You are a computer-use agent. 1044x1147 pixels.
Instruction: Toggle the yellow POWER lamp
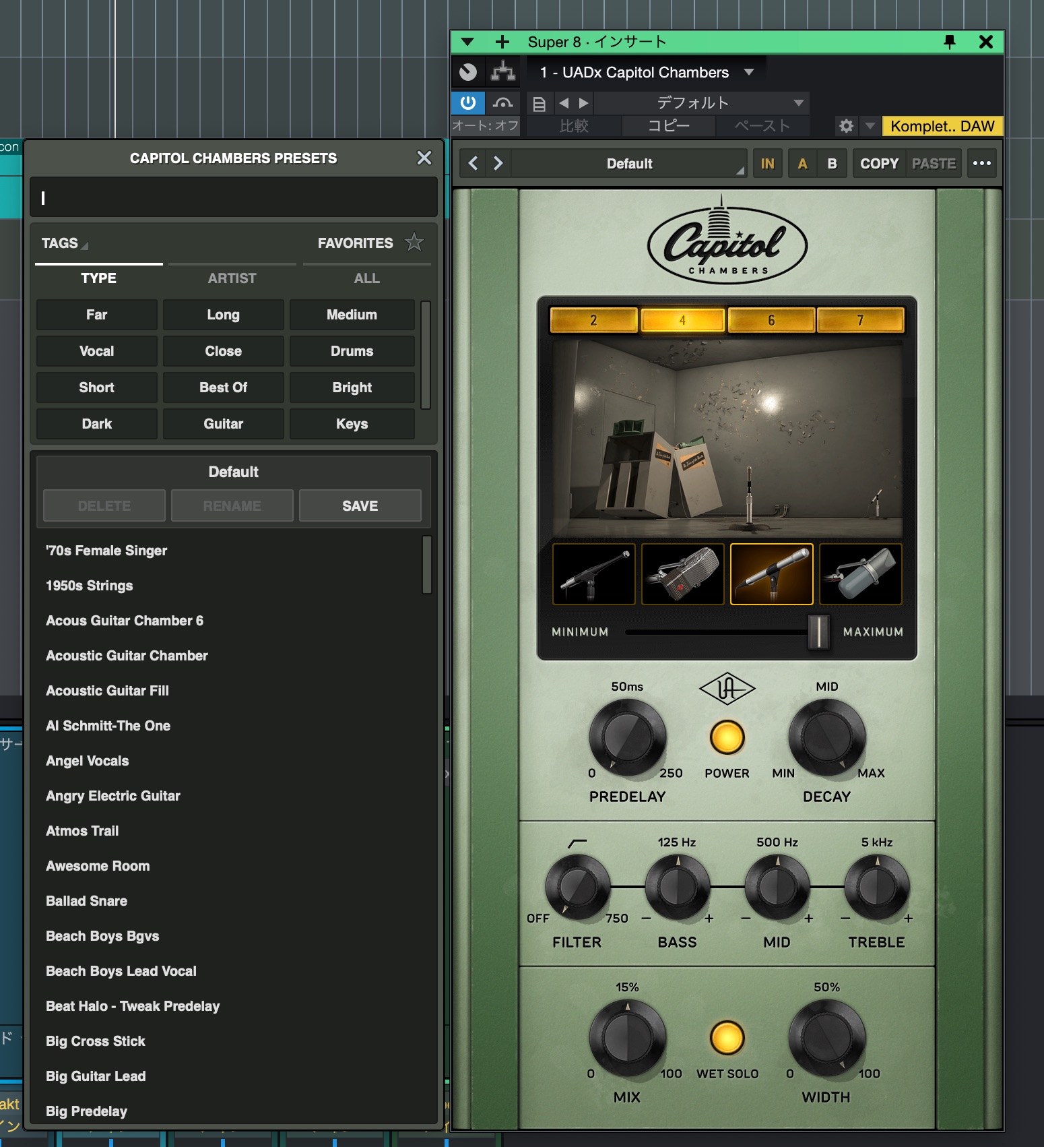pyautogui.click(x=727, y=737)
